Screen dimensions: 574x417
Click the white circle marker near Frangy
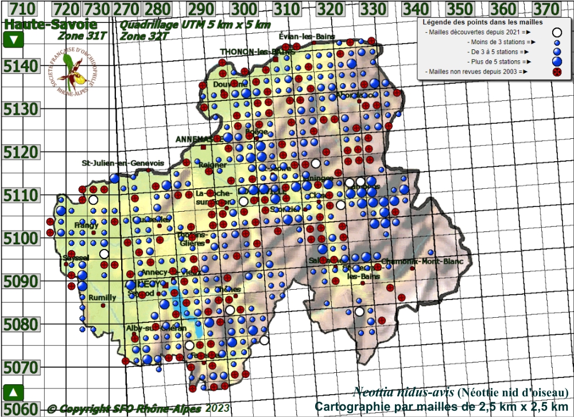(x=93, y=200)
